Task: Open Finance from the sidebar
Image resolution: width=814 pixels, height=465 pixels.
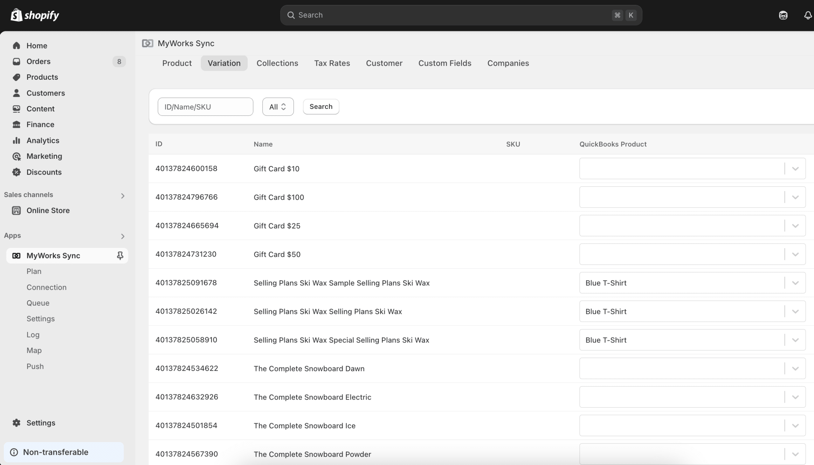Action: [x=40, y=124]
